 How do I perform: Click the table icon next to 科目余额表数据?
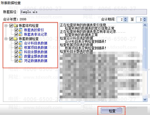point(21,52)
